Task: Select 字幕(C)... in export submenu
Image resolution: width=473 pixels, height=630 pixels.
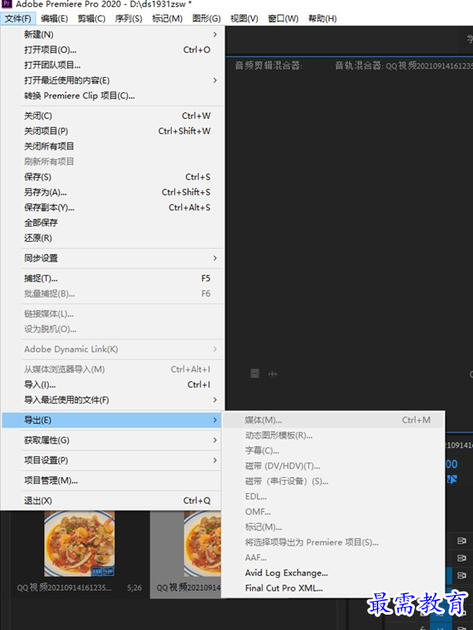Action: [333, 450]
